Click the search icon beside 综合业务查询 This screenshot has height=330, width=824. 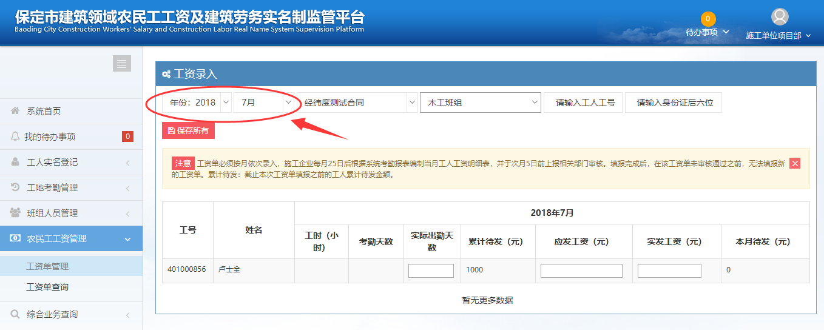click(x=15, y=314)
